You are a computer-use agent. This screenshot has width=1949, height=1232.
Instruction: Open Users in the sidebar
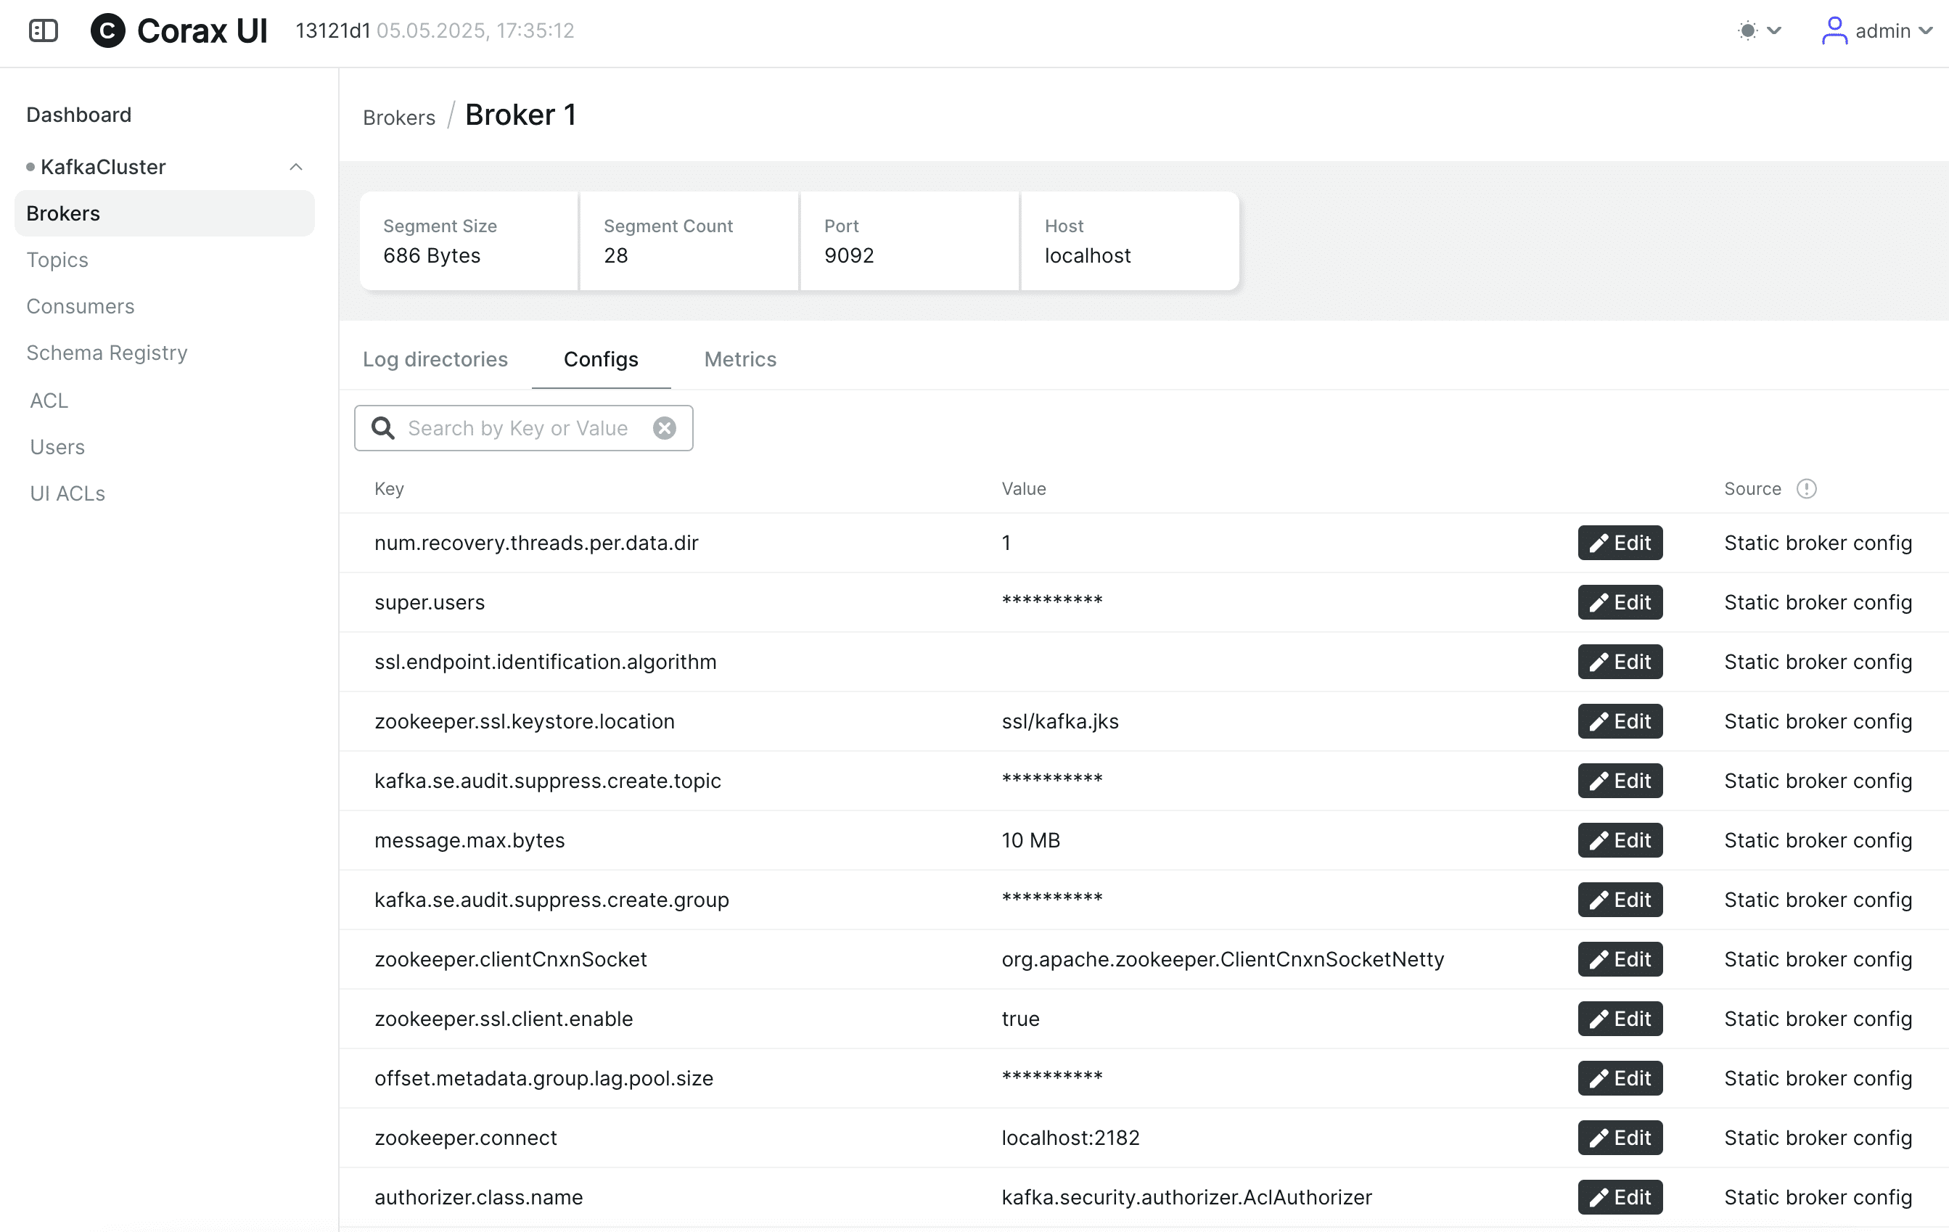57,447
